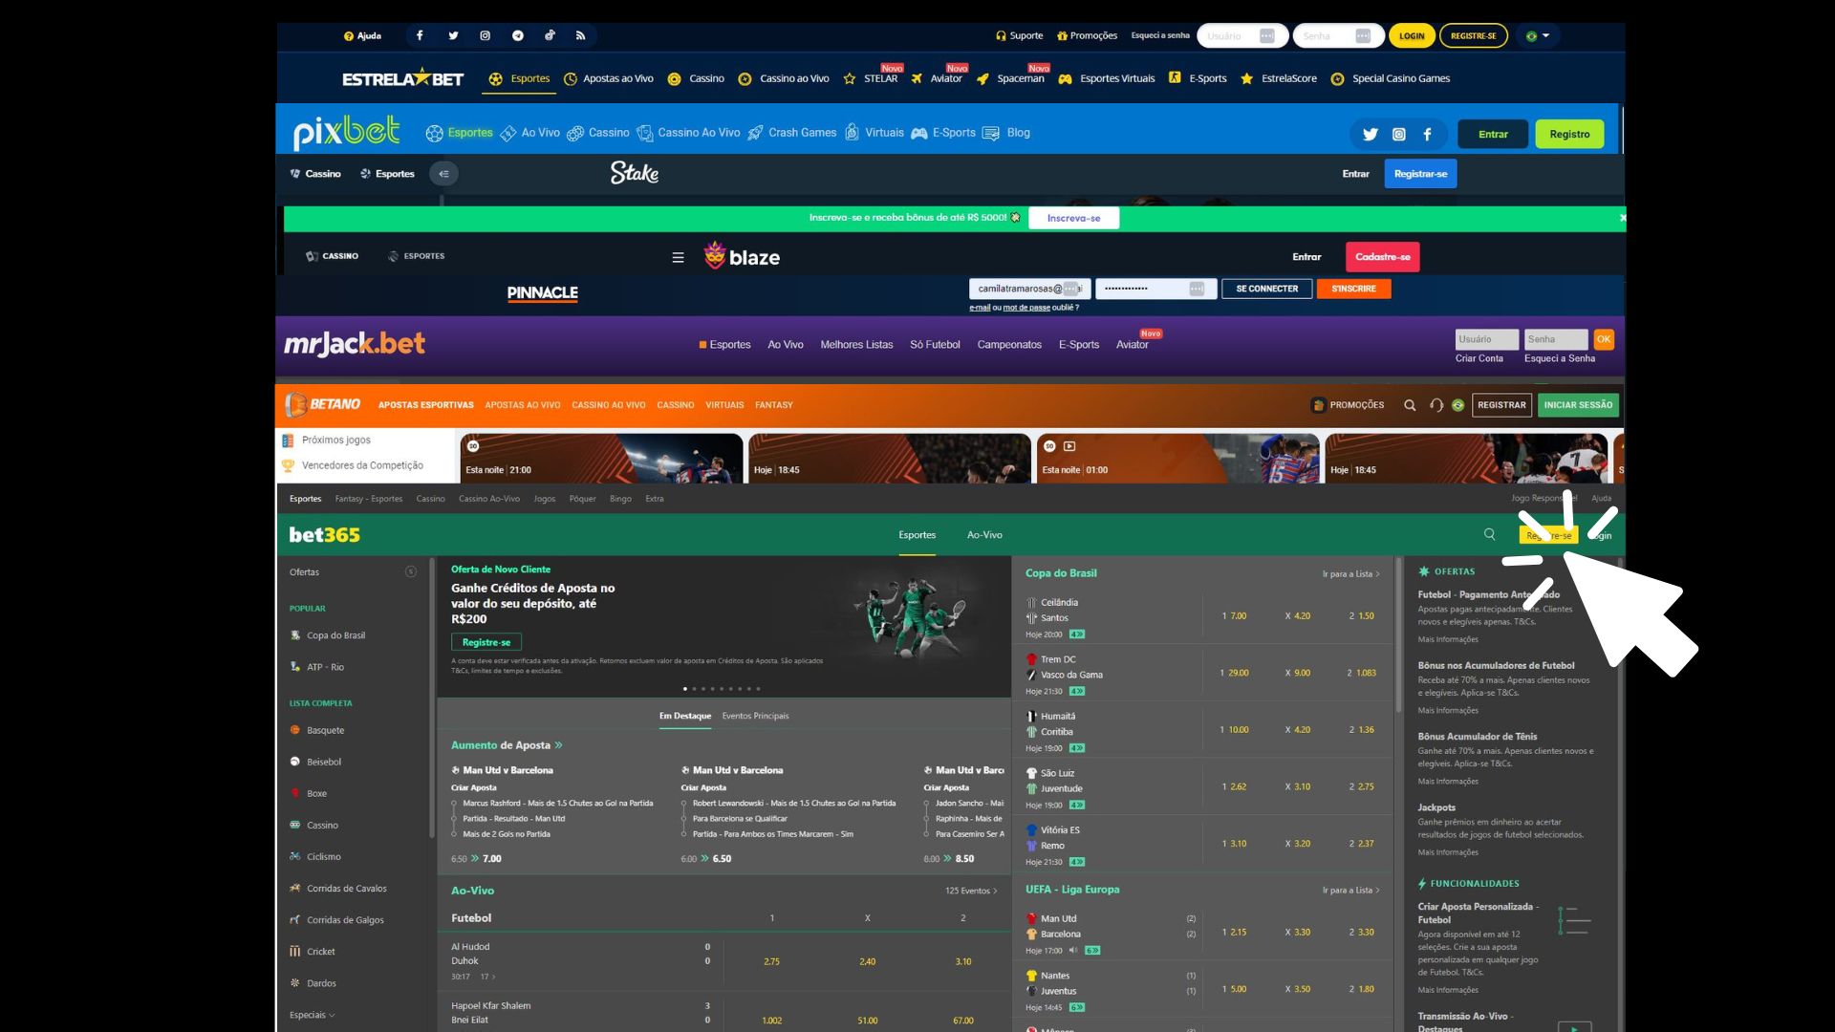Screen dimensions: 1835x1032
Task: Open UEFA Liga Europa Ir para a Lista
Action: pos(1350,891)
